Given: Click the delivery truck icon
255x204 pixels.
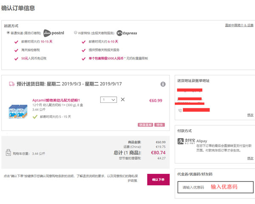Looking at the screenshot, I should [x=12, y=84].
